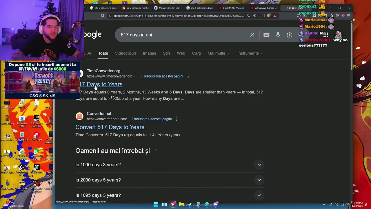The width and height of the screenshot is (371, 209).
Task: Click the CSG Skins Firework Frenzy banner
Action: pos(42,80)
